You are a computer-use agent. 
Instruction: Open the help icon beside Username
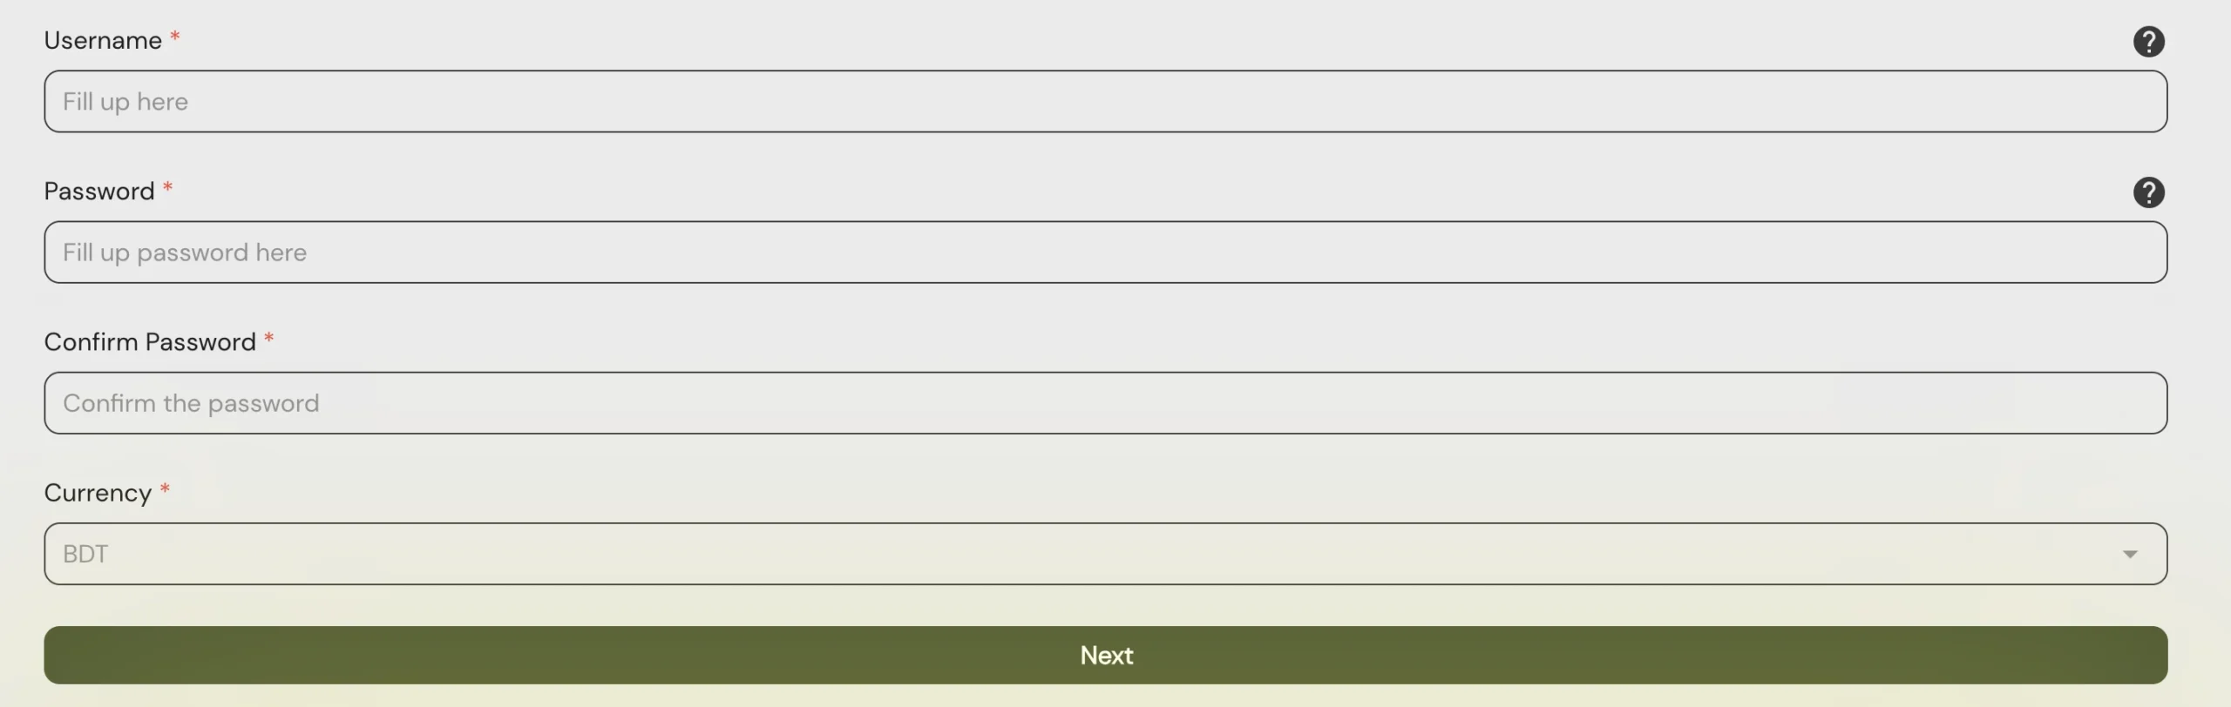[2148, 42]
